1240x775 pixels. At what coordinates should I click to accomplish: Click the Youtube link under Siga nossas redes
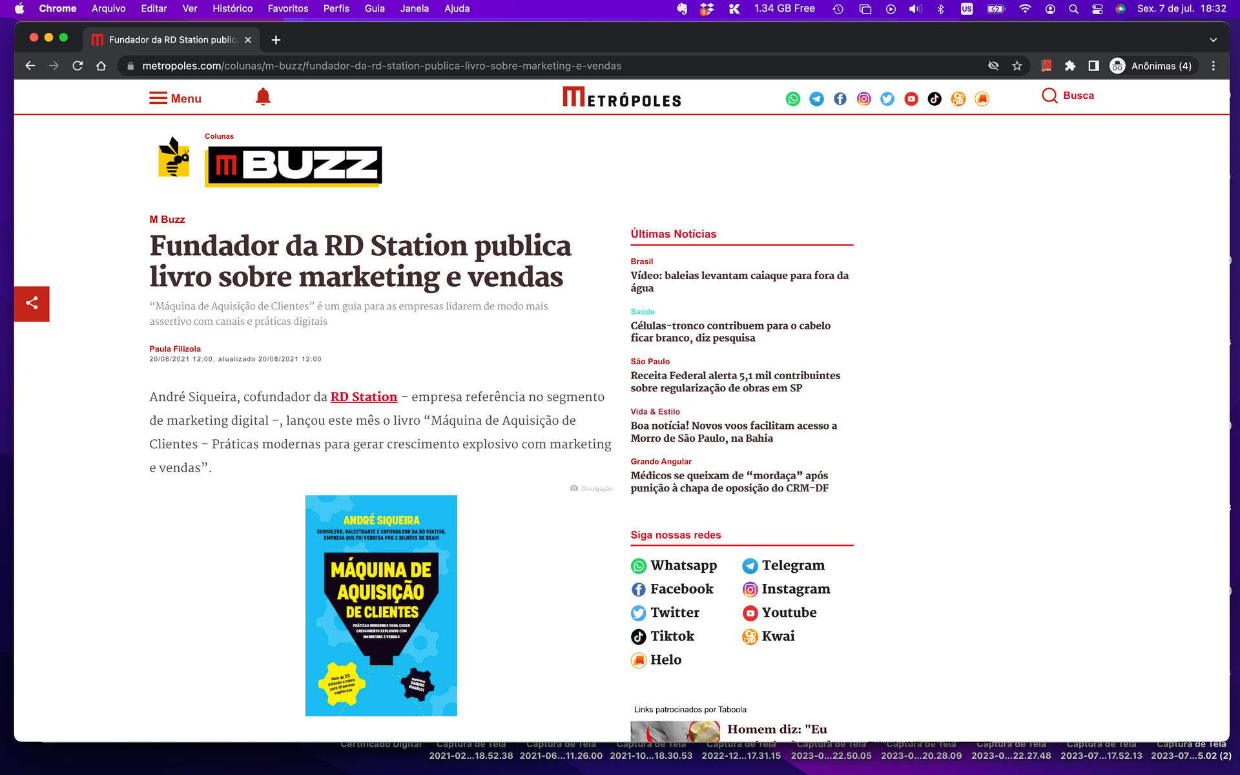[780, 613]
